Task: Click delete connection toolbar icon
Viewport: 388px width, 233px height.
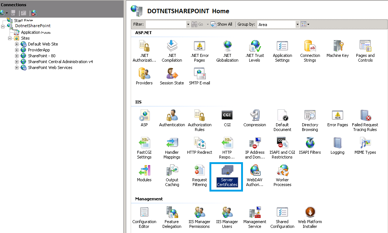Action: tap(34, 13)
